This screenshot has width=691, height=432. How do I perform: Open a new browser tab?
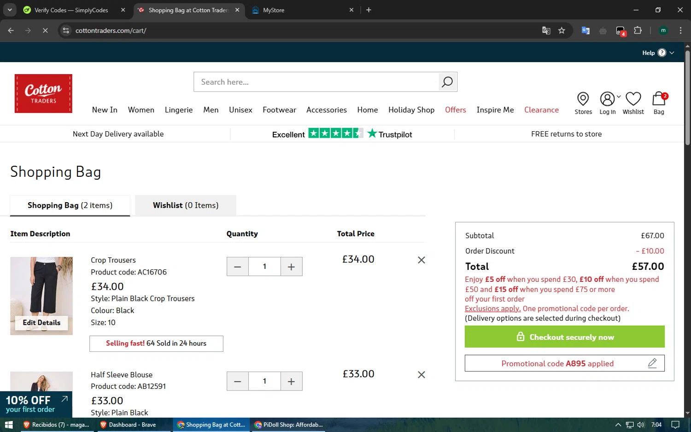coord(369,10)
